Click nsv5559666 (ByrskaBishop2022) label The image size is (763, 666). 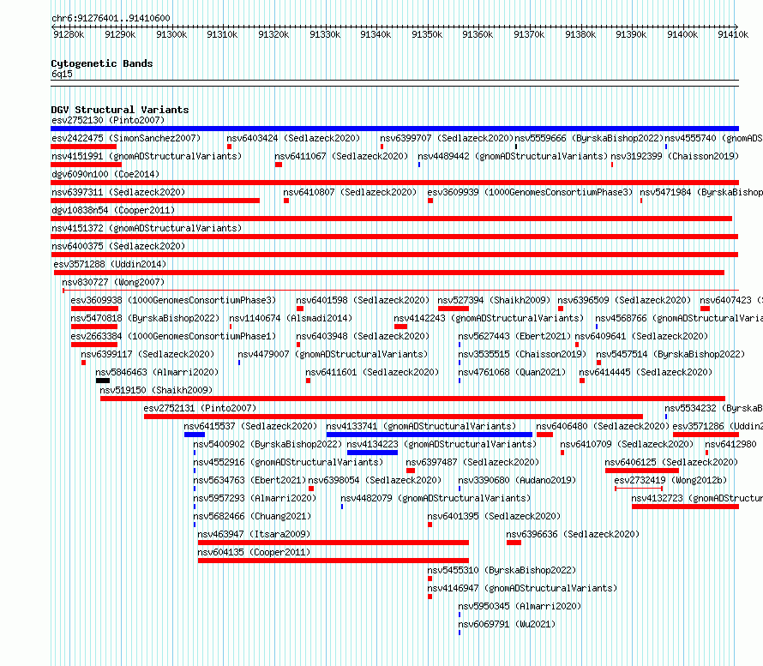coord(589,138)
